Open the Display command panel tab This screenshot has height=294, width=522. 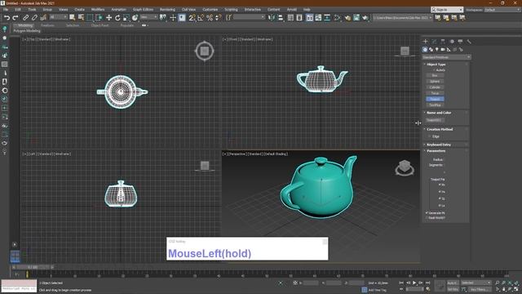point(460,42)
